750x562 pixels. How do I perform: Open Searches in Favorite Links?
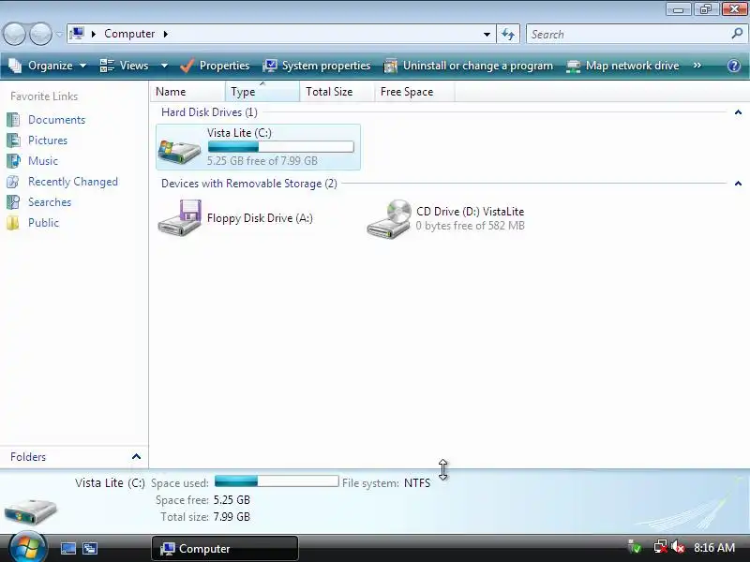click(50, 202)
